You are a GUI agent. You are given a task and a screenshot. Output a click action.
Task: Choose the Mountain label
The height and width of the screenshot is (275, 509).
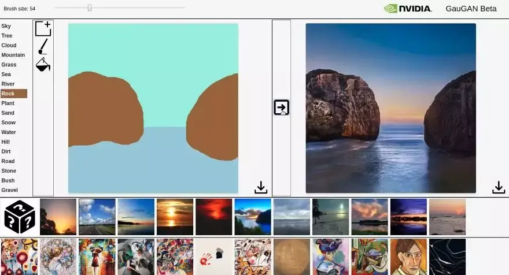(13, 55)
